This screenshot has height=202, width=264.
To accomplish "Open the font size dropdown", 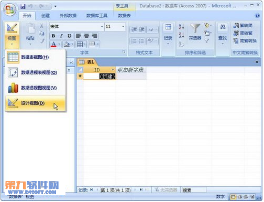I will tap(123, 27).
